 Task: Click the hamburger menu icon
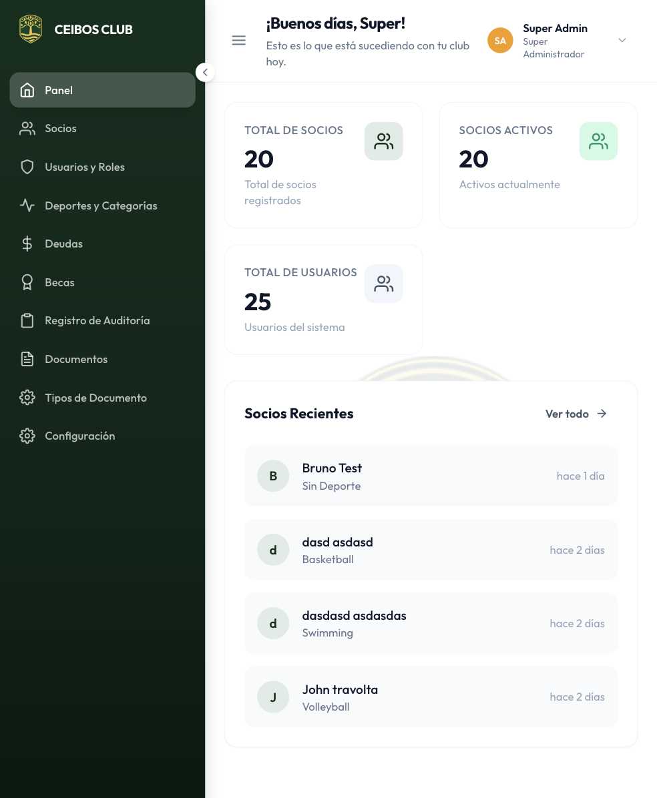238,41
